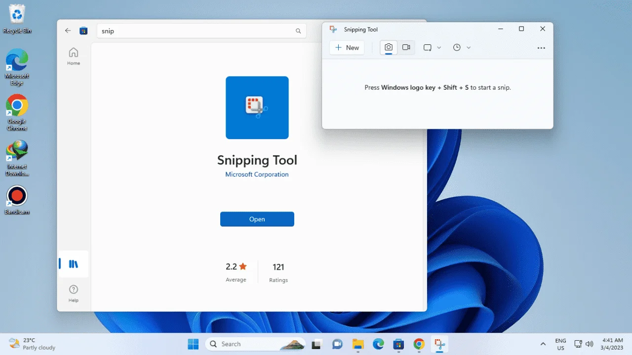Close the Snipping Tool window
632x355 pixels.
pos(543,29)
